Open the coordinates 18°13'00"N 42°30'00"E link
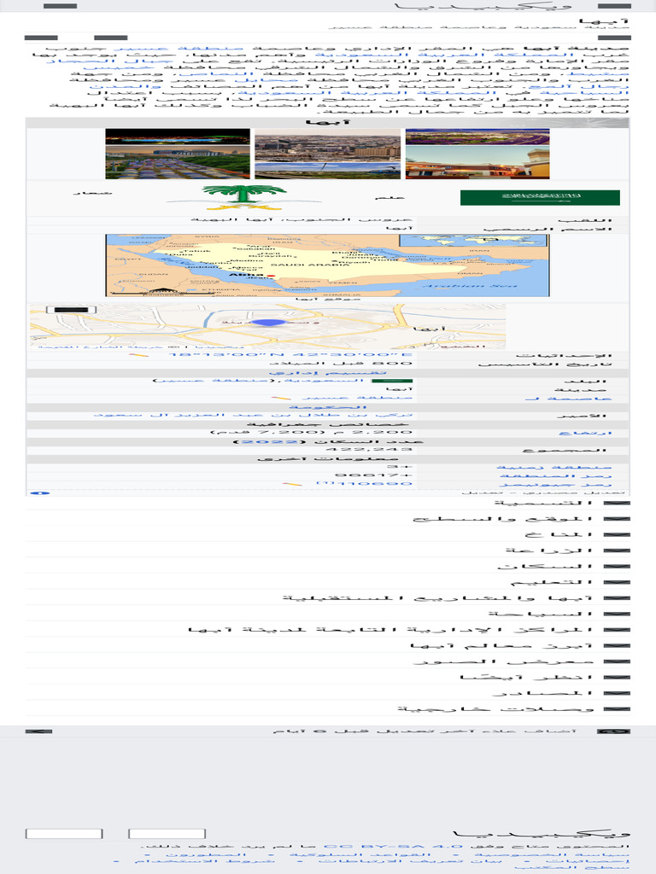 [290, 355]
